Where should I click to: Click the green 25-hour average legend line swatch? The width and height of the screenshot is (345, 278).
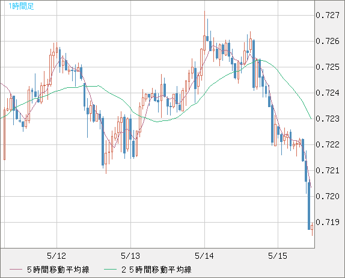pos(110,270)
